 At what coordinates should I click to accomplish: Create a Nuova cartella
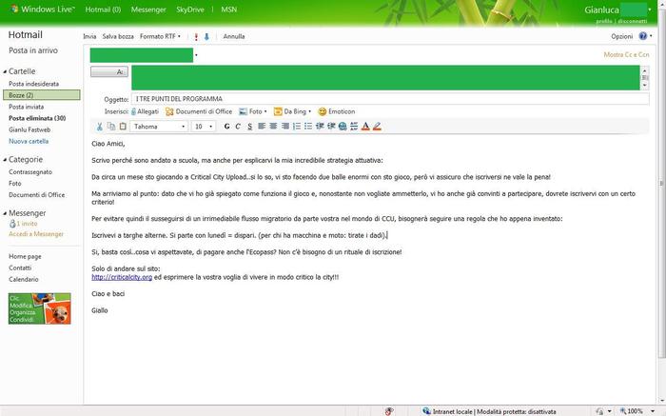29,141
